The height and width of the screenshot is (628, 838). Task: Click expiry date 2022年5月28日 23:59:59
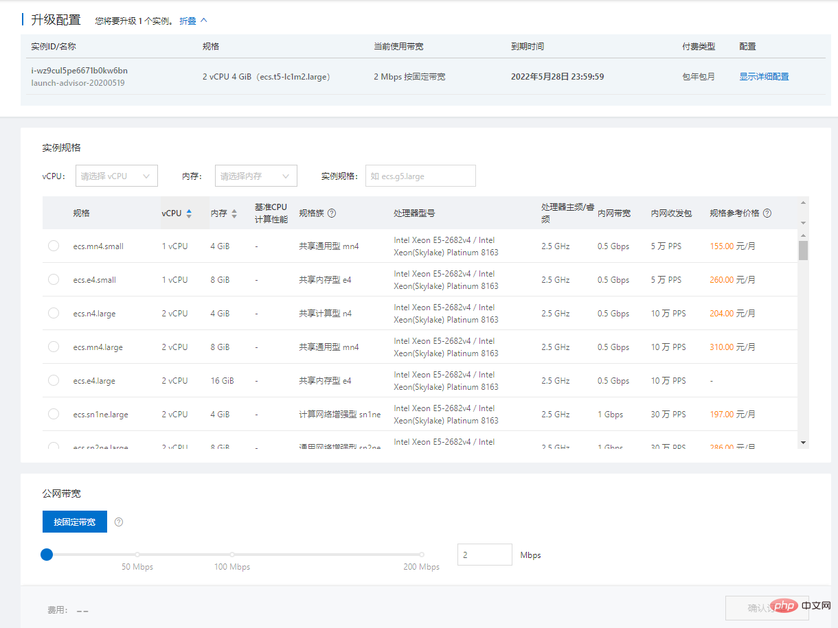click(x=557, y=77)
